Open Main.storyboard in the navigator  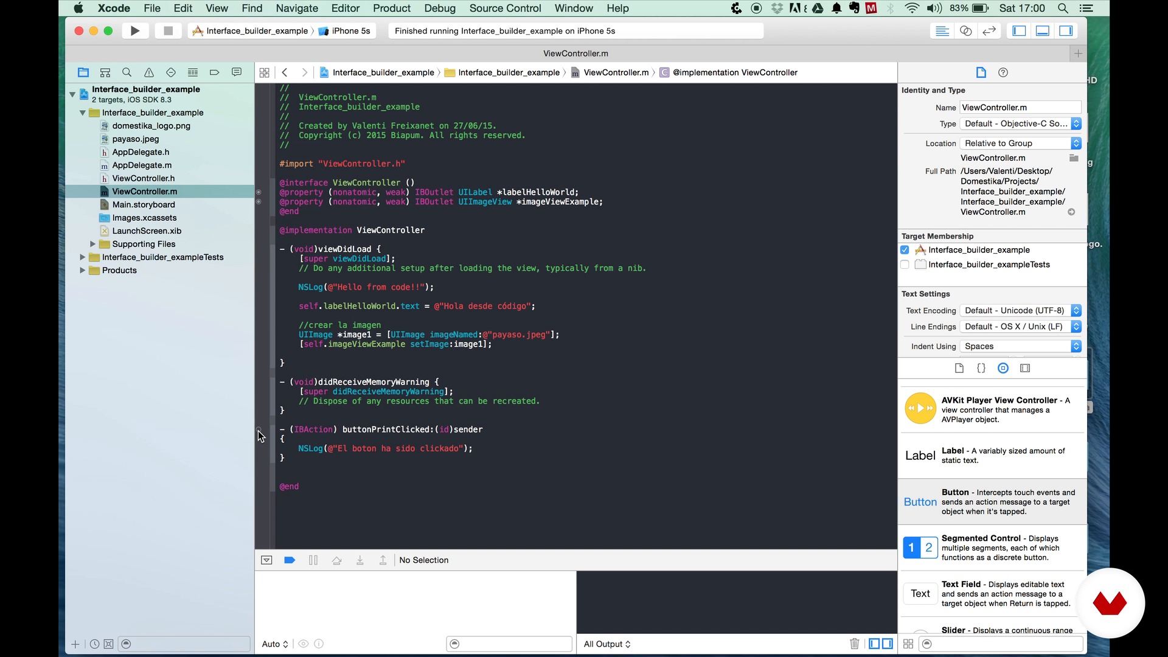[x=143, y=205]
